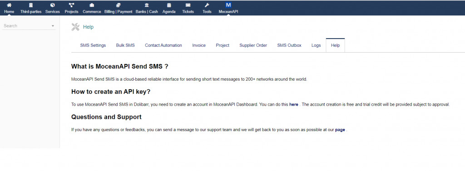Click the Tickets icon
Viewport: 465px width, 171px height.
click(188, 5)
